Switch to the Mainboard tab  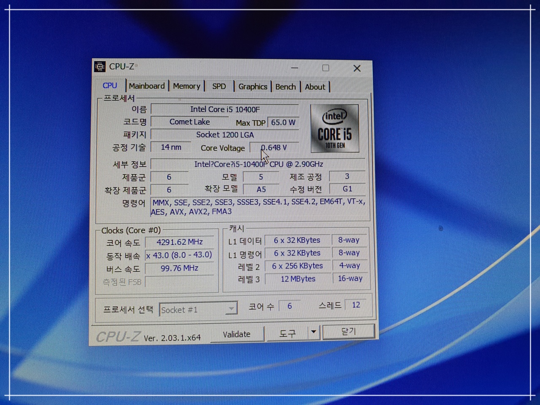coord(147,86)
